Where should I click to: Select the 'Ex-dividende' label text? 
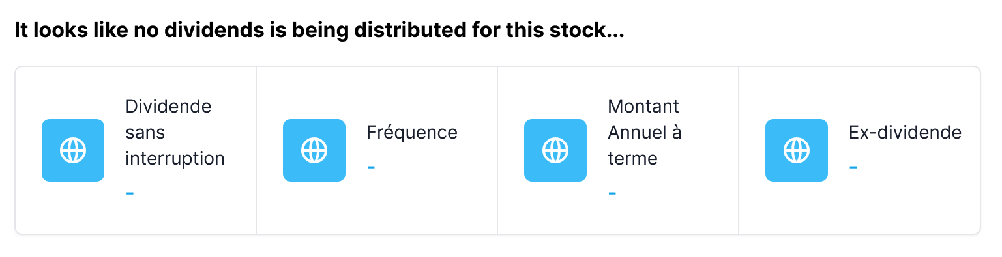coord(905,133)
